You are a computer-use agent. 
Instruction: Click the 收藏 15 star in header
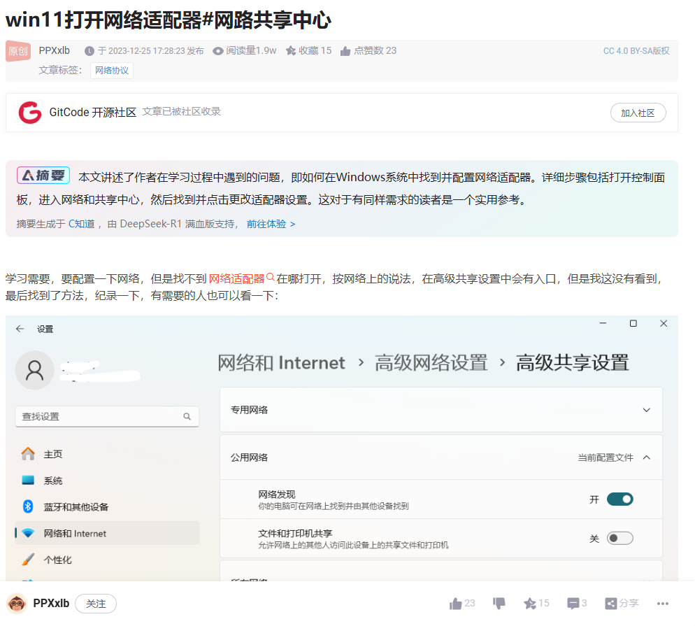[x=291, y=51]
